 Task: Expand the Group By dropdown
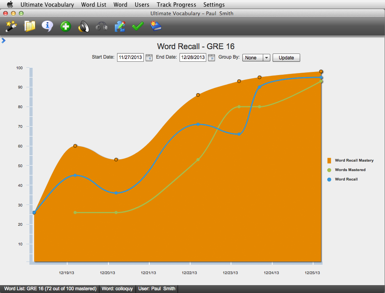point(266,58)
